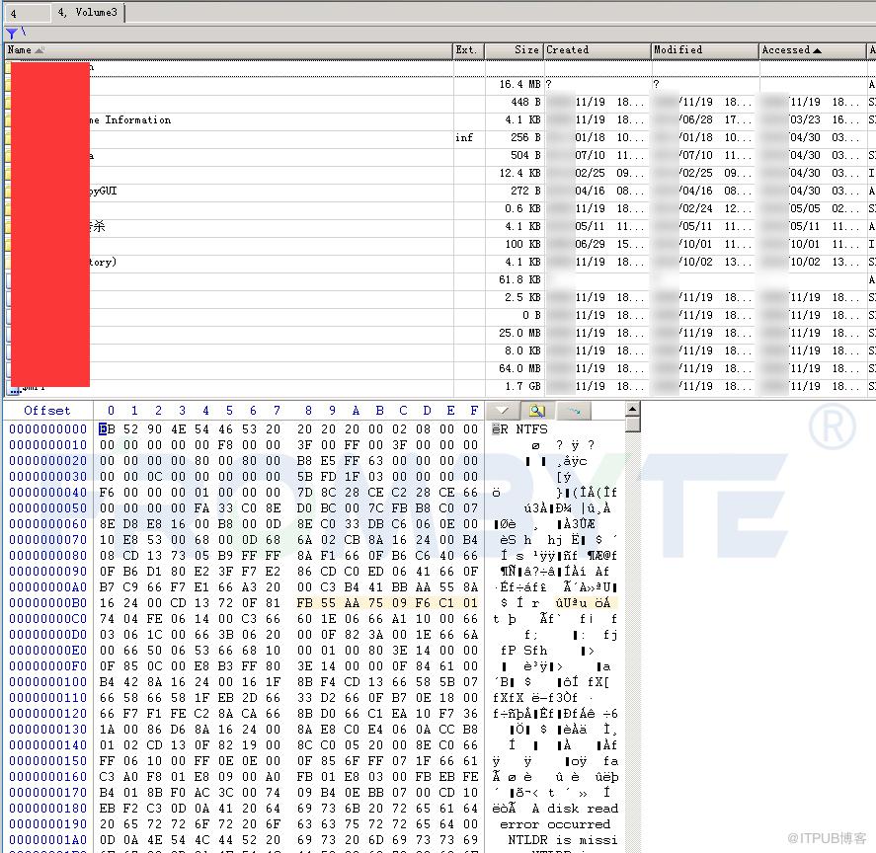Click offset 00000000B0 in hex view
876x853 pixels.
[48, 603]
